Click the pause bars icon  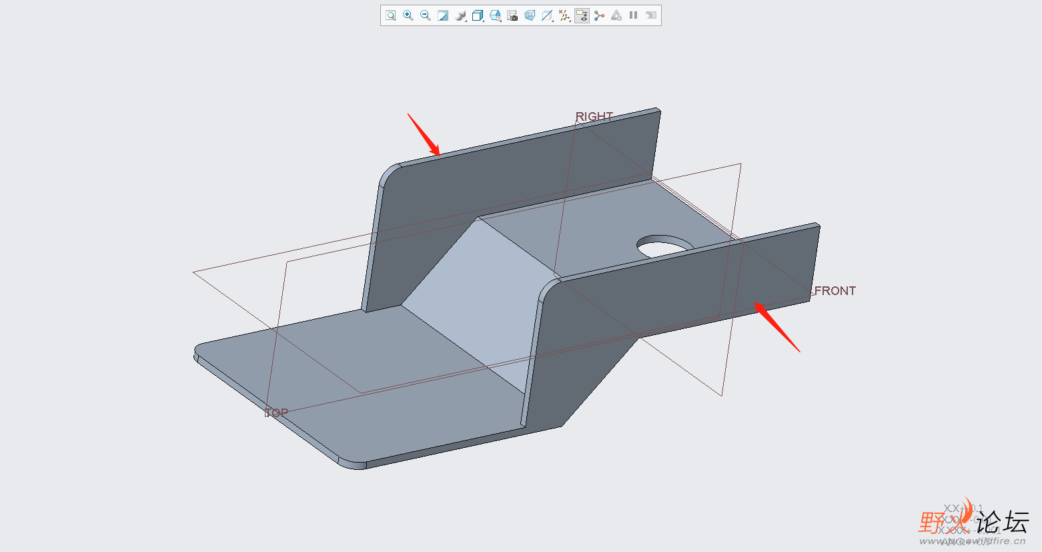point(634,15)
